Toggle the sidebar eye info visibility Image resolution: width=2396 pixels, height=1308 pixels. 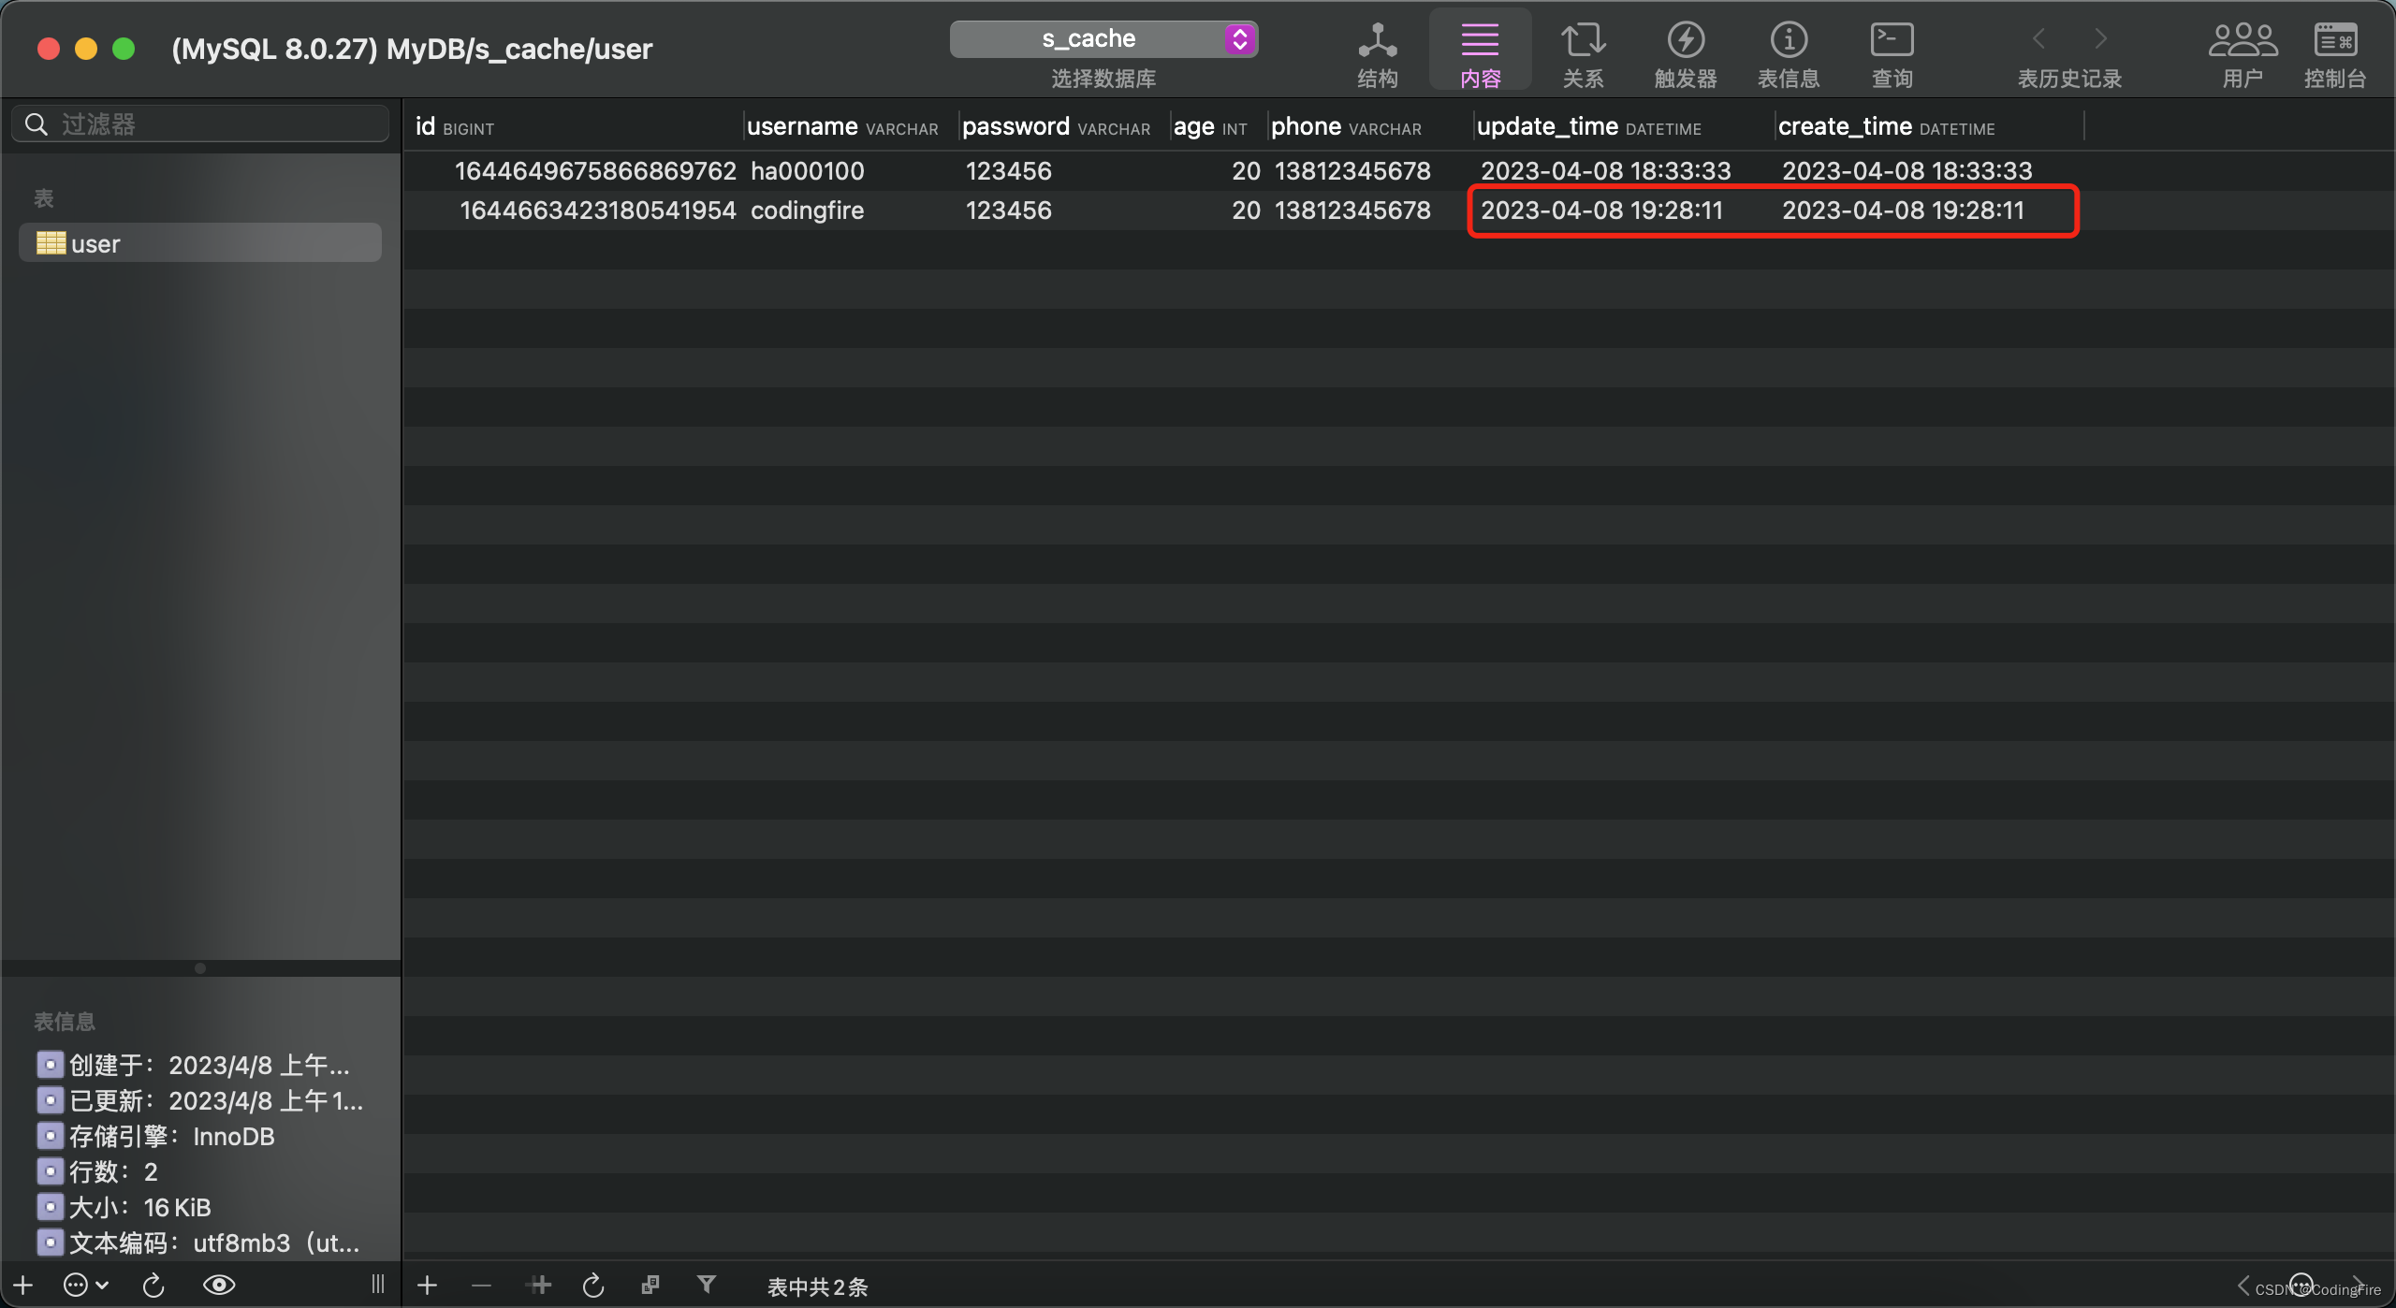tap(219, 1286)
